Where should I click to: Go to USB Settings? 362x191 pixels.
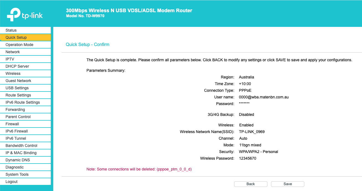pyautogui.click(x=25, y=88)
